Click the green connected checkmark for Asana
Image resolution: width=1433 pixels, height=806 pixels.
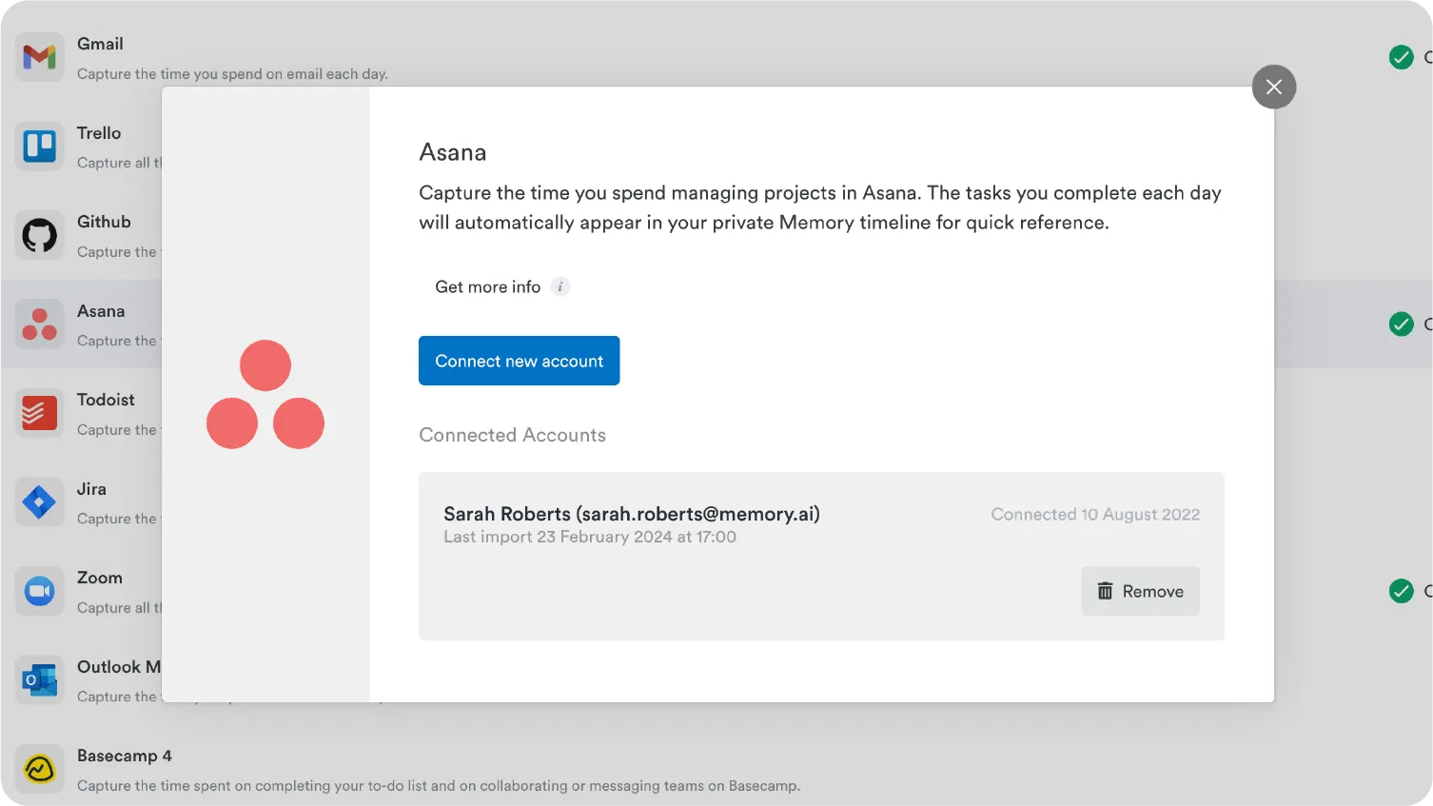1401,324
